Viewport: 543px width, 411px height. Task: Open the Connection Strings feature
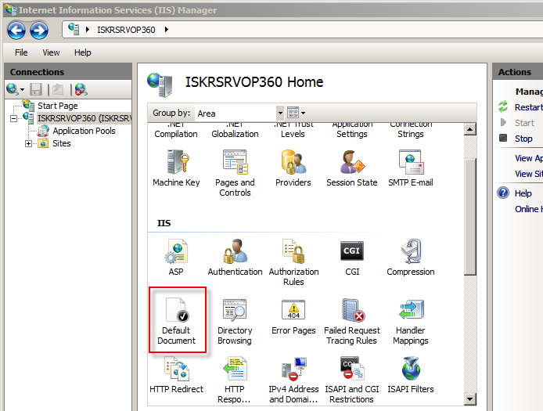click(411, 131)
